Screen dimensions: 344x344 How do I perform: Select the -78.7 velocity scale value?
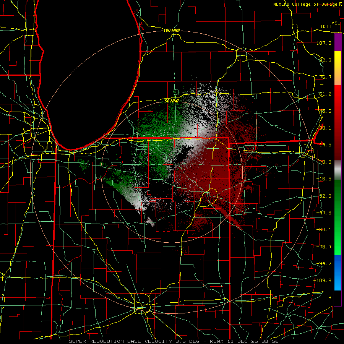(324, 247)
